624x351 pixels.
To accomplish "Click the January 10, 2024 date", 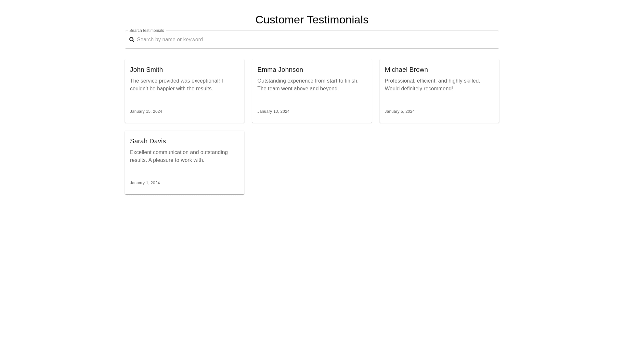I will (x=273, y=111).
